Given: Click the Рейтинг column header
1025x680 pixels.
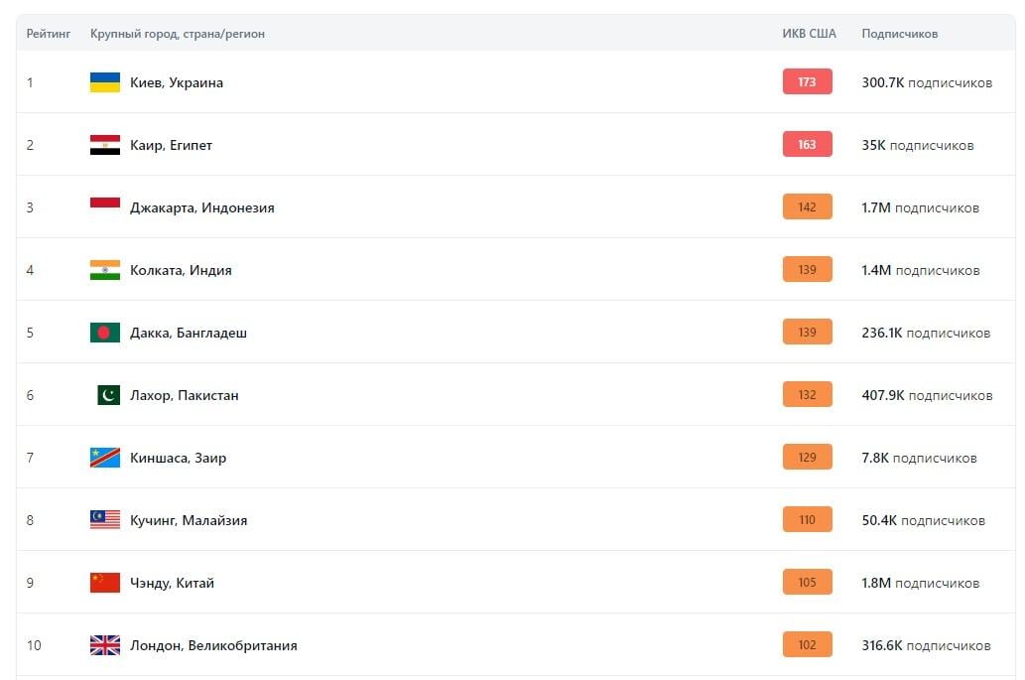Looking at the screenshot, I should 49,34.
